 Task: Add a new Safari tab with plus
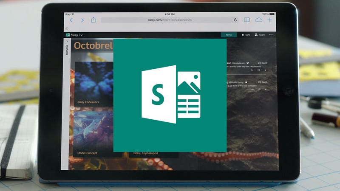(269, 20)
